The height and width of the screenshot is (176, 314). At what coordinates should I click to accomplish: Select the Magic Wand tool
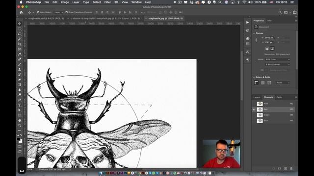pos(20,39)
